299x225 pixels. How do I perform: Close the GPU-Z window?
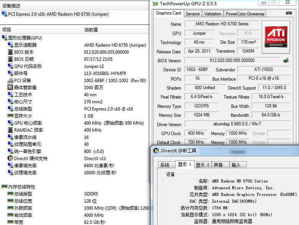click(288, 2)
